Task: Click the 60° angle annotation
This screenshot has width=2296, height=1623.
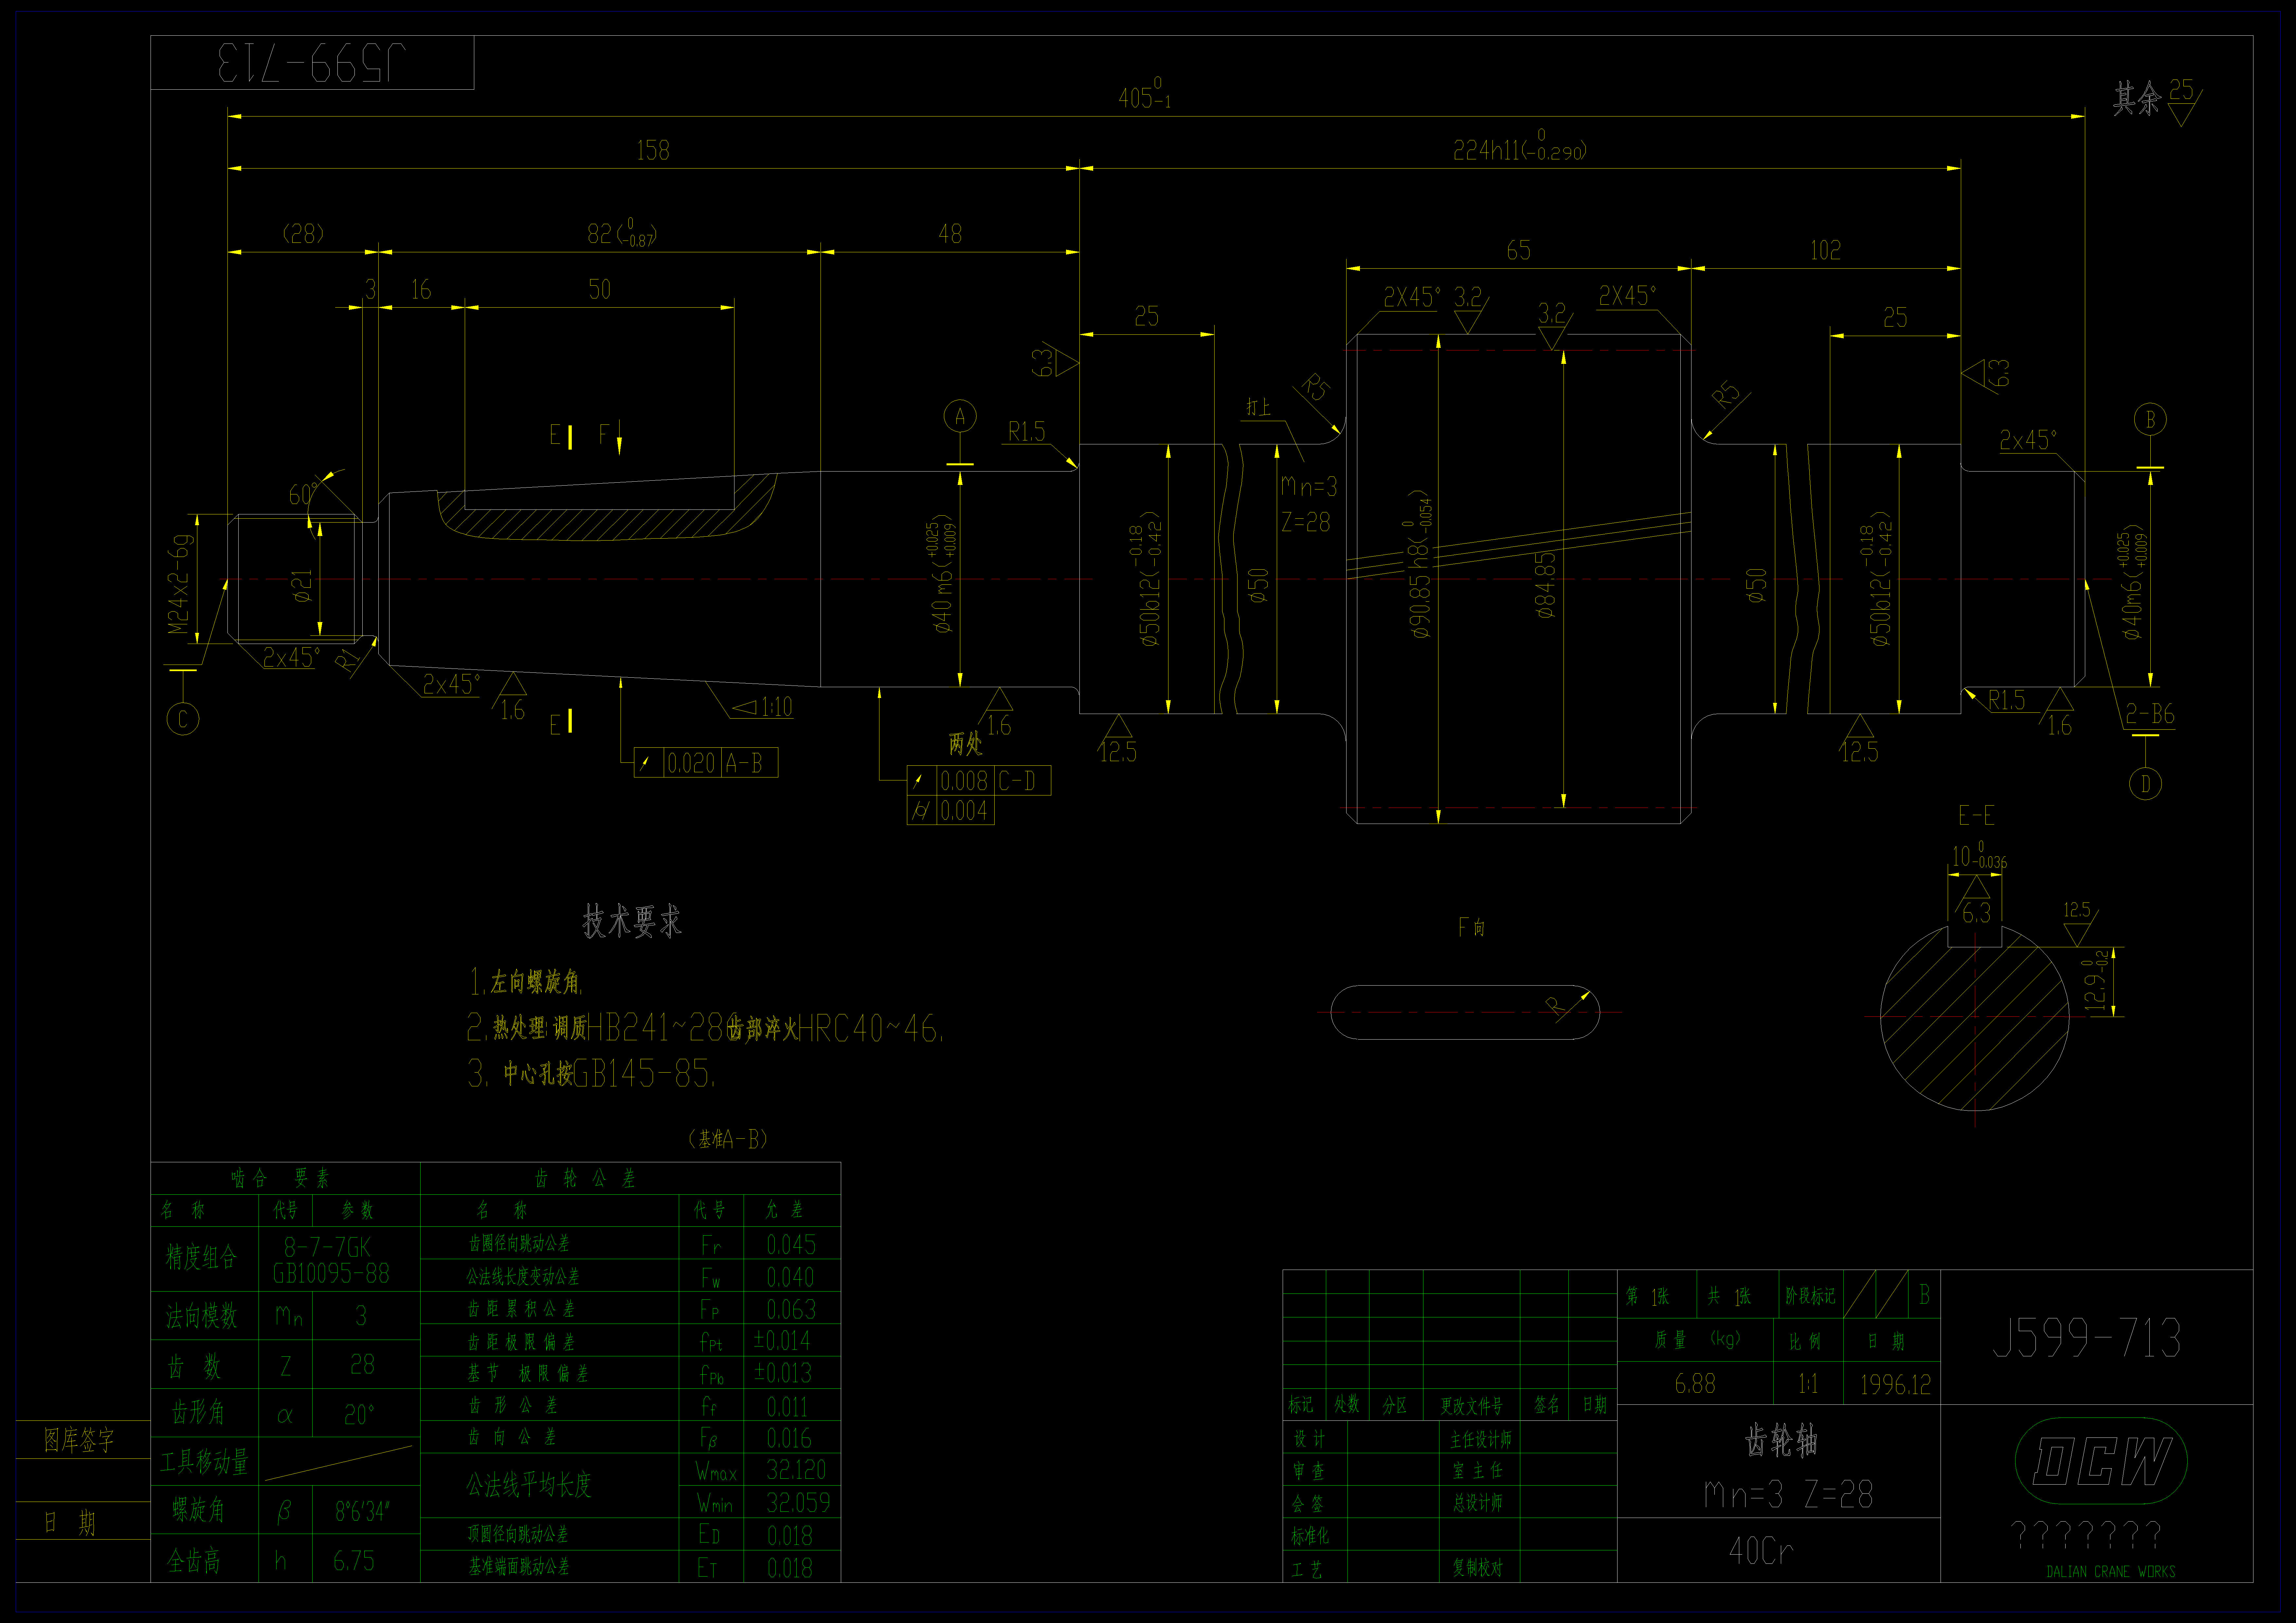Action: click(303, 494)
